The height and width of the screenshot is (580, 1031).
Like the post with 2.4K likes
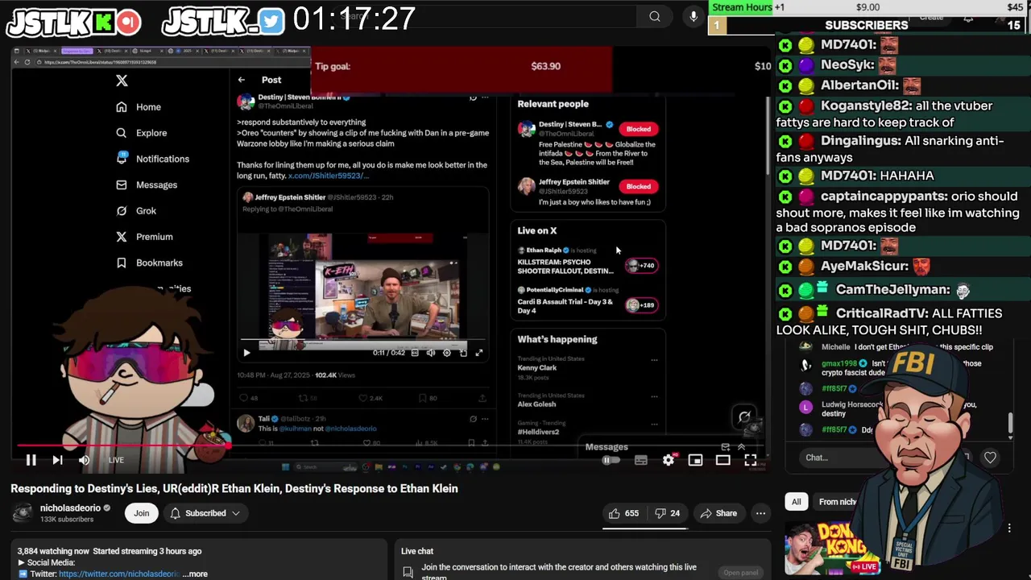[371, 398]
